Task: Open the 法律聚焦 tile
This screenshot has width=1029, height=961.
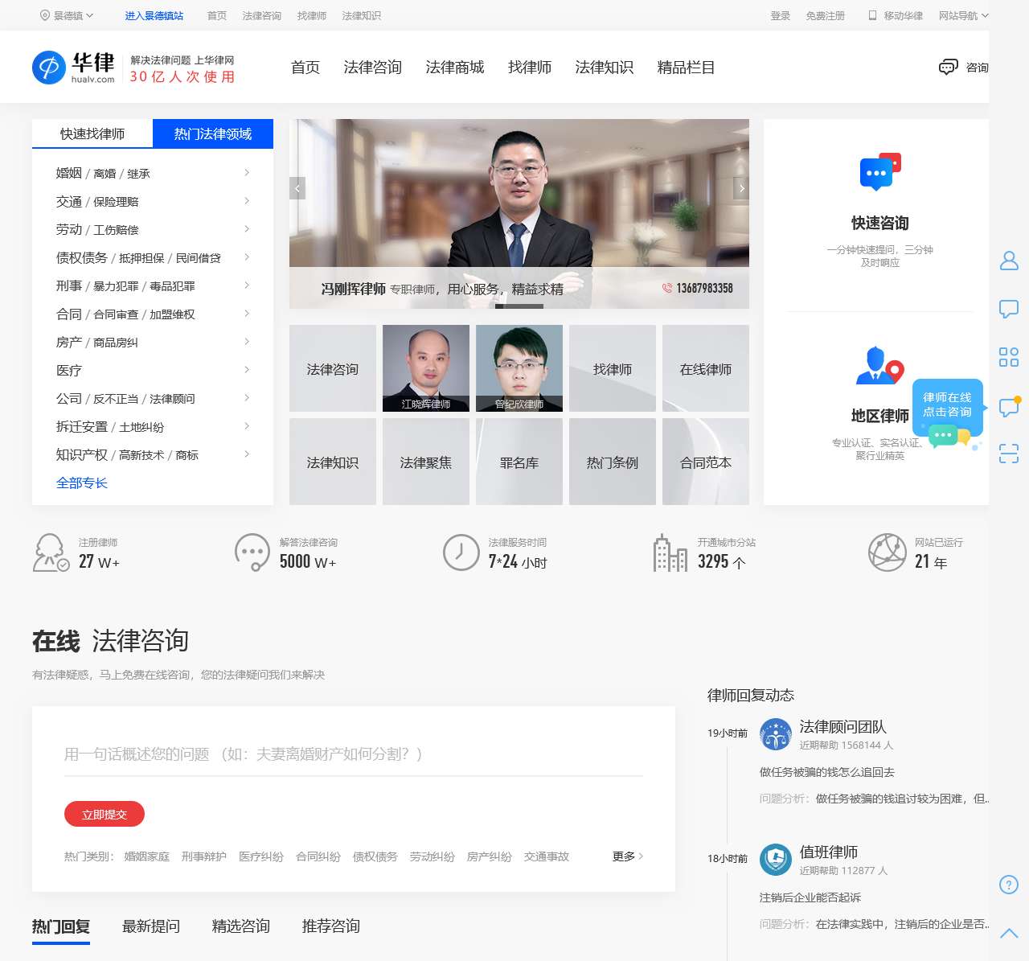Action: click(426, 462)
